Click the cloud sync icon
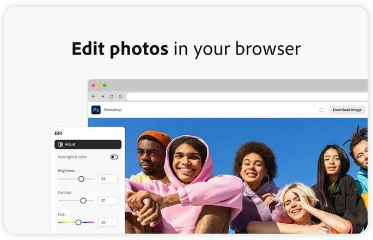Screen dimensions: 373x240 point(322,110)
